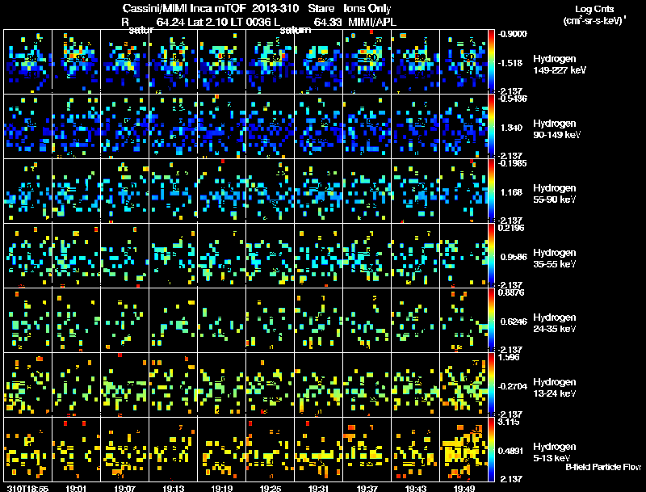Click the color bar beside Hydrogen 5-13 keV

point(491,449)
